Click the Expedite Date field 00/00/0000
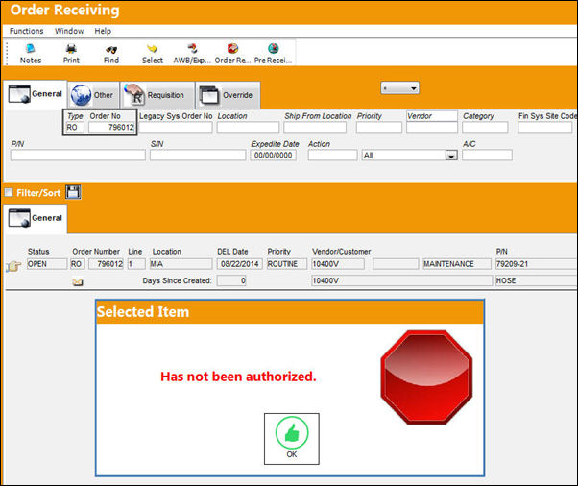Screen dimensions: 578x486 click(273, 156)
